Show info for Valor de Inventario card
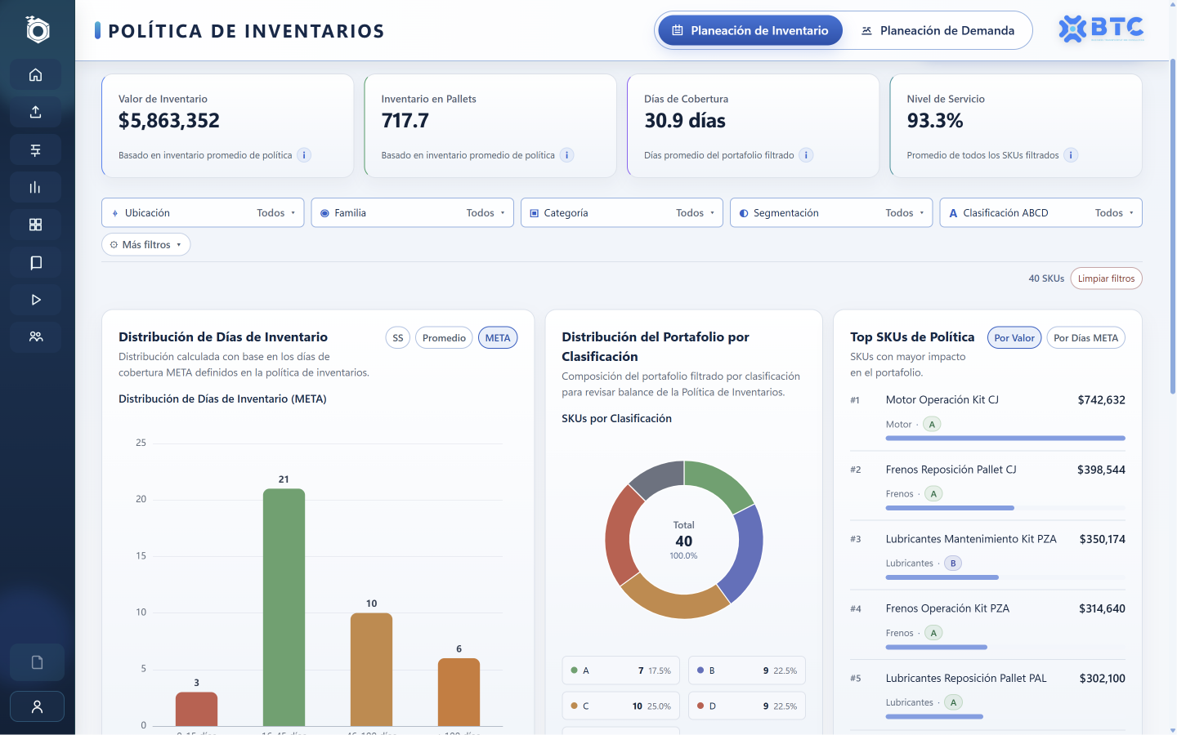1177x735 pixels. (x=304, y=155)
